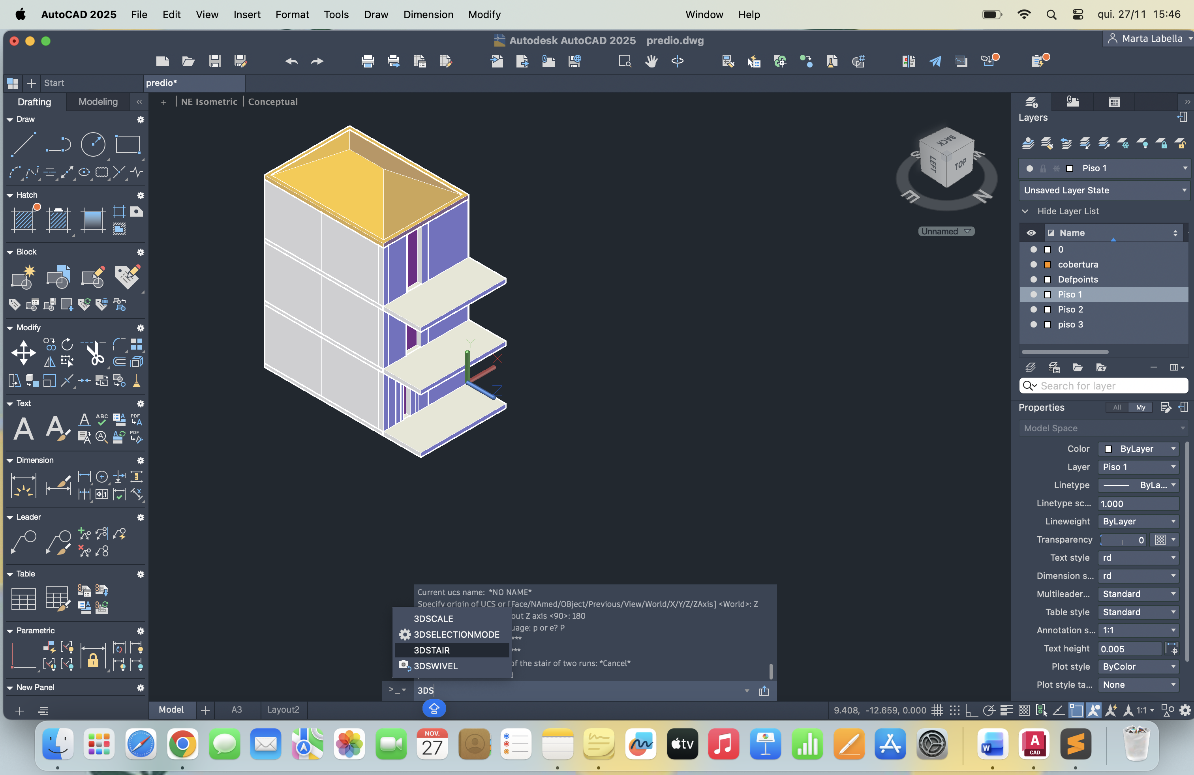Open the Lineweight ByLayer dropdown
The width and height of the screenshot is (1194, 775).
(1138, 521)
